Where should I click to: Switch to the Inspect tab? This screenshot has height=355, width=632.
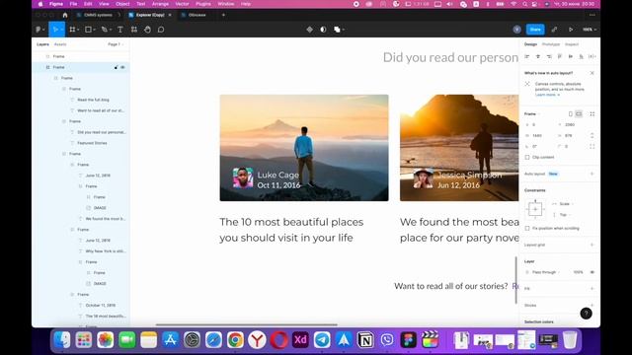point(572,44)
